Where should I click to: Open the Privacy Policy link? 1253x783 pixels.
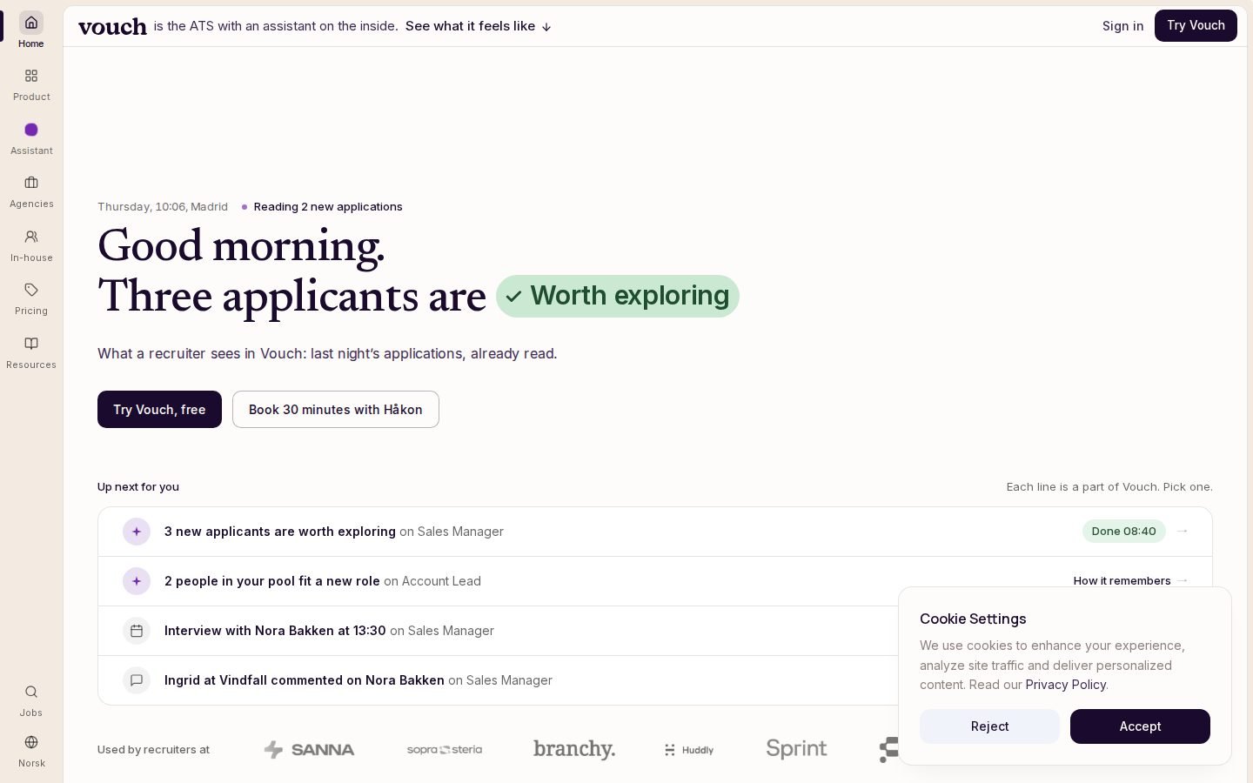1065,685
